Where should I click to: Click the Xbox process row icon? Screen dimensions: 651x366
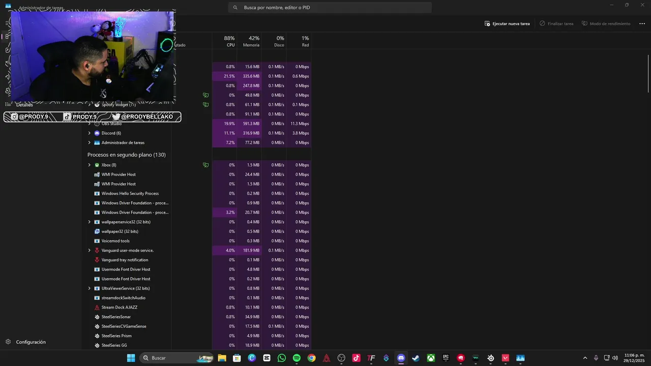(97, 165)
